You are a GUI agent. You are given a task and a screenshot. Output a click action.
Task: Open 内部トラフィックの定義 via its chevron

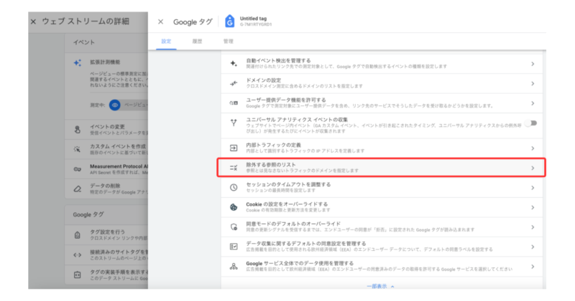pos(533,148)
